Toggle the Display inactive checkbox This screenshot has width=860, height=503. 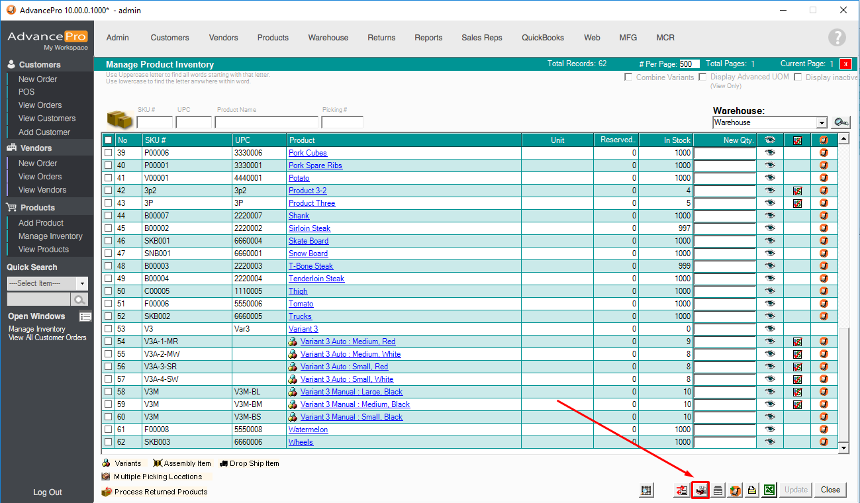coord(798,77)
